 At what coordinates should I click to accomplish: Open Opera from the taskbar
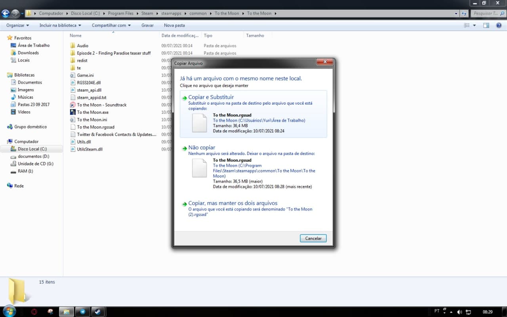34,312
